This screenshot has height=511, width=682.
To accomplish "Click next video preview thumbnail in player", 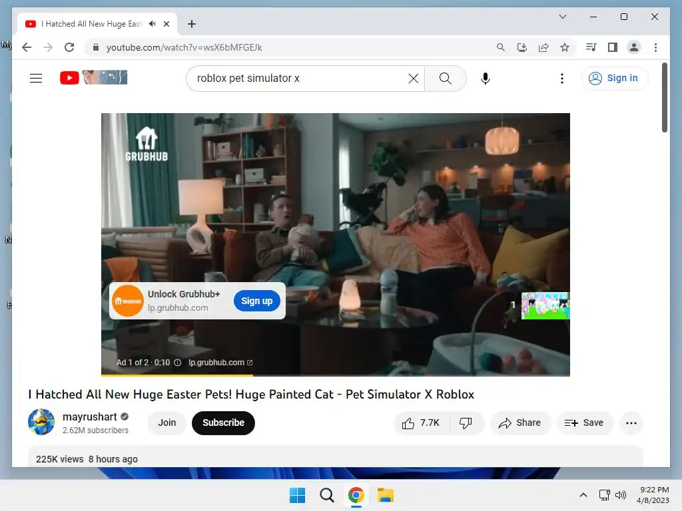I will pos(545,305).
